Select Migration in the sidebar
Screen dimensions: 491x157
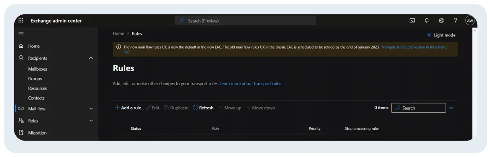(x=37, y=133)
